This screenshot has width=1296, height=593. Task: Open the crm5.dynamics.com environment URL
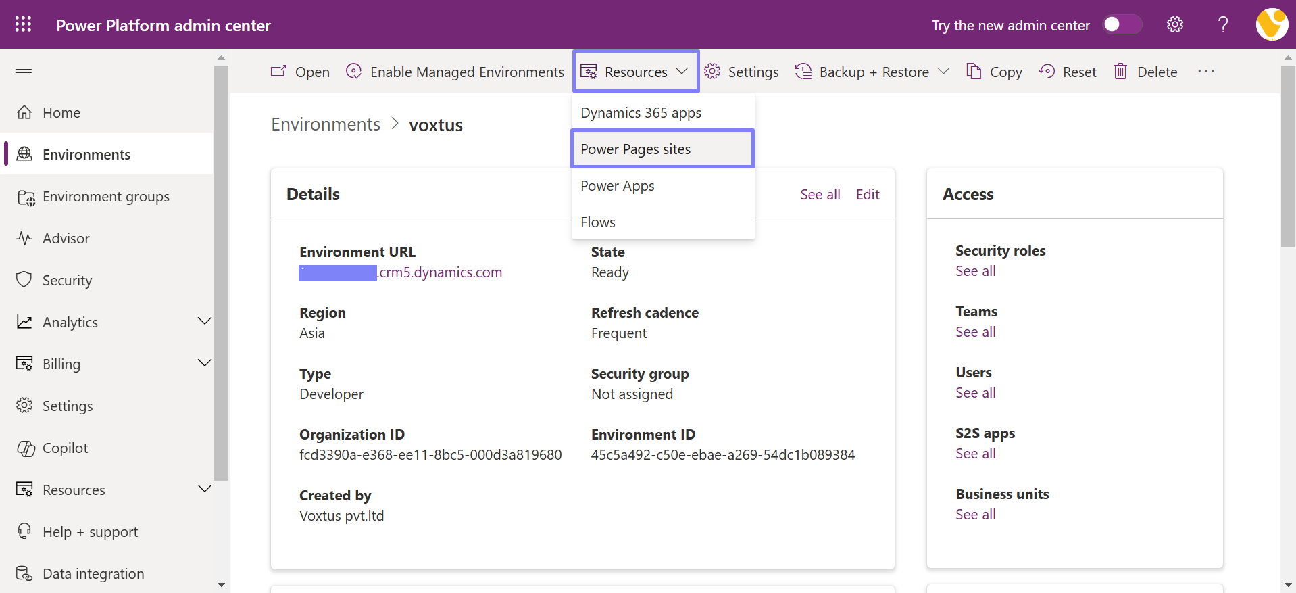click(x=401, y=272)
